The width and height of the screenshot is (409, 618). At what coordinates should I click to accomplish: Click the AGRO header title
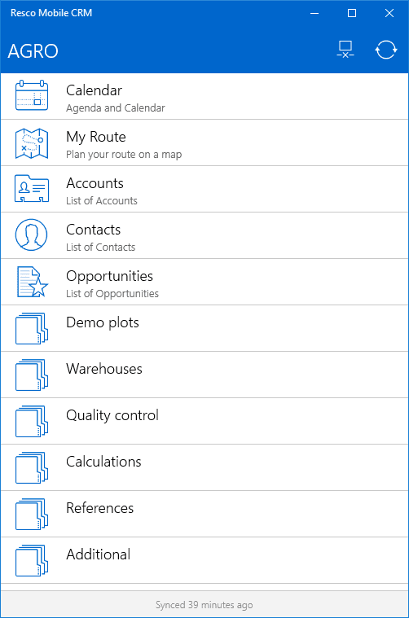pos(33,50)
